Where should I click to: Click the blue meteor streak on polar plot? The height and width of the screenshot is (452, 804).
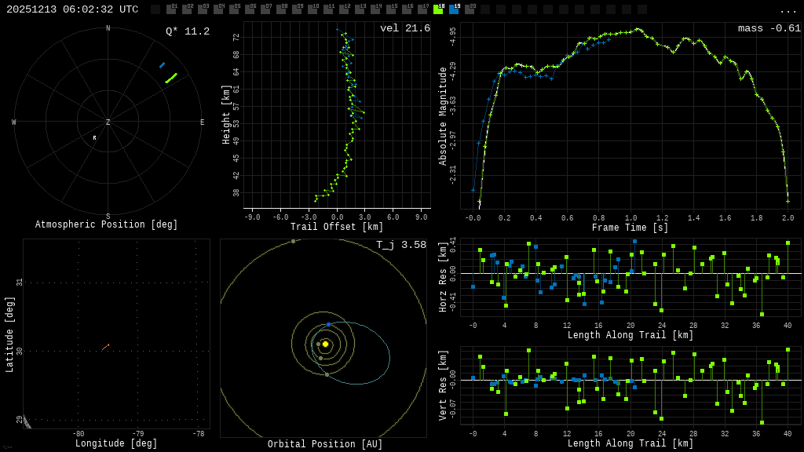click(162, 65)
